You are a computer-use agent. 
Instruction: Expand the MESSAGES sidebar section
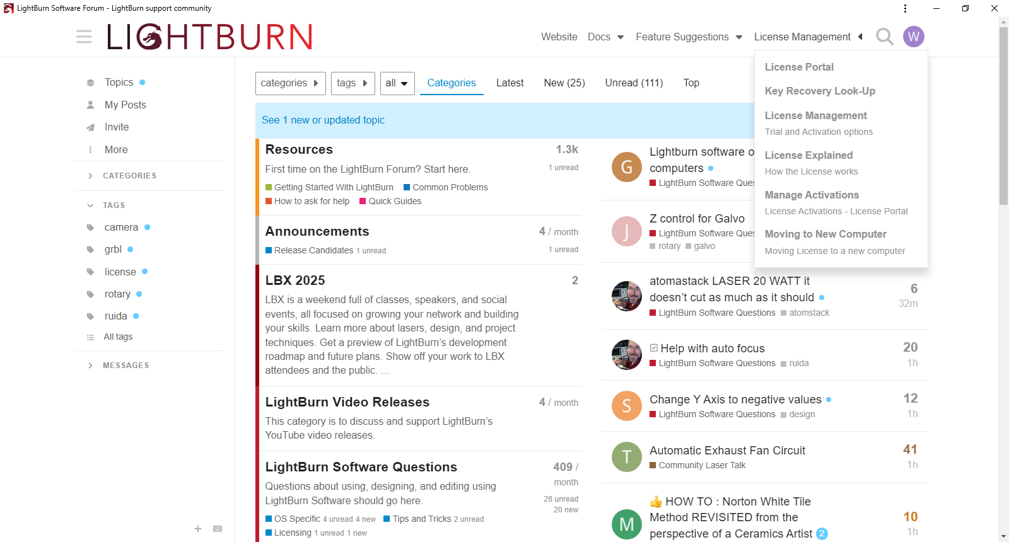click(119, 366)
